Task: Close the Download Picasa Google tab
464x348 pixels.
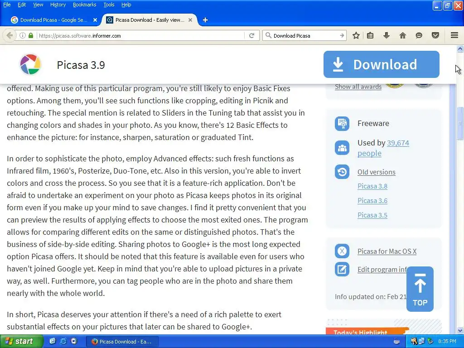Action: [x=95, y=20]
